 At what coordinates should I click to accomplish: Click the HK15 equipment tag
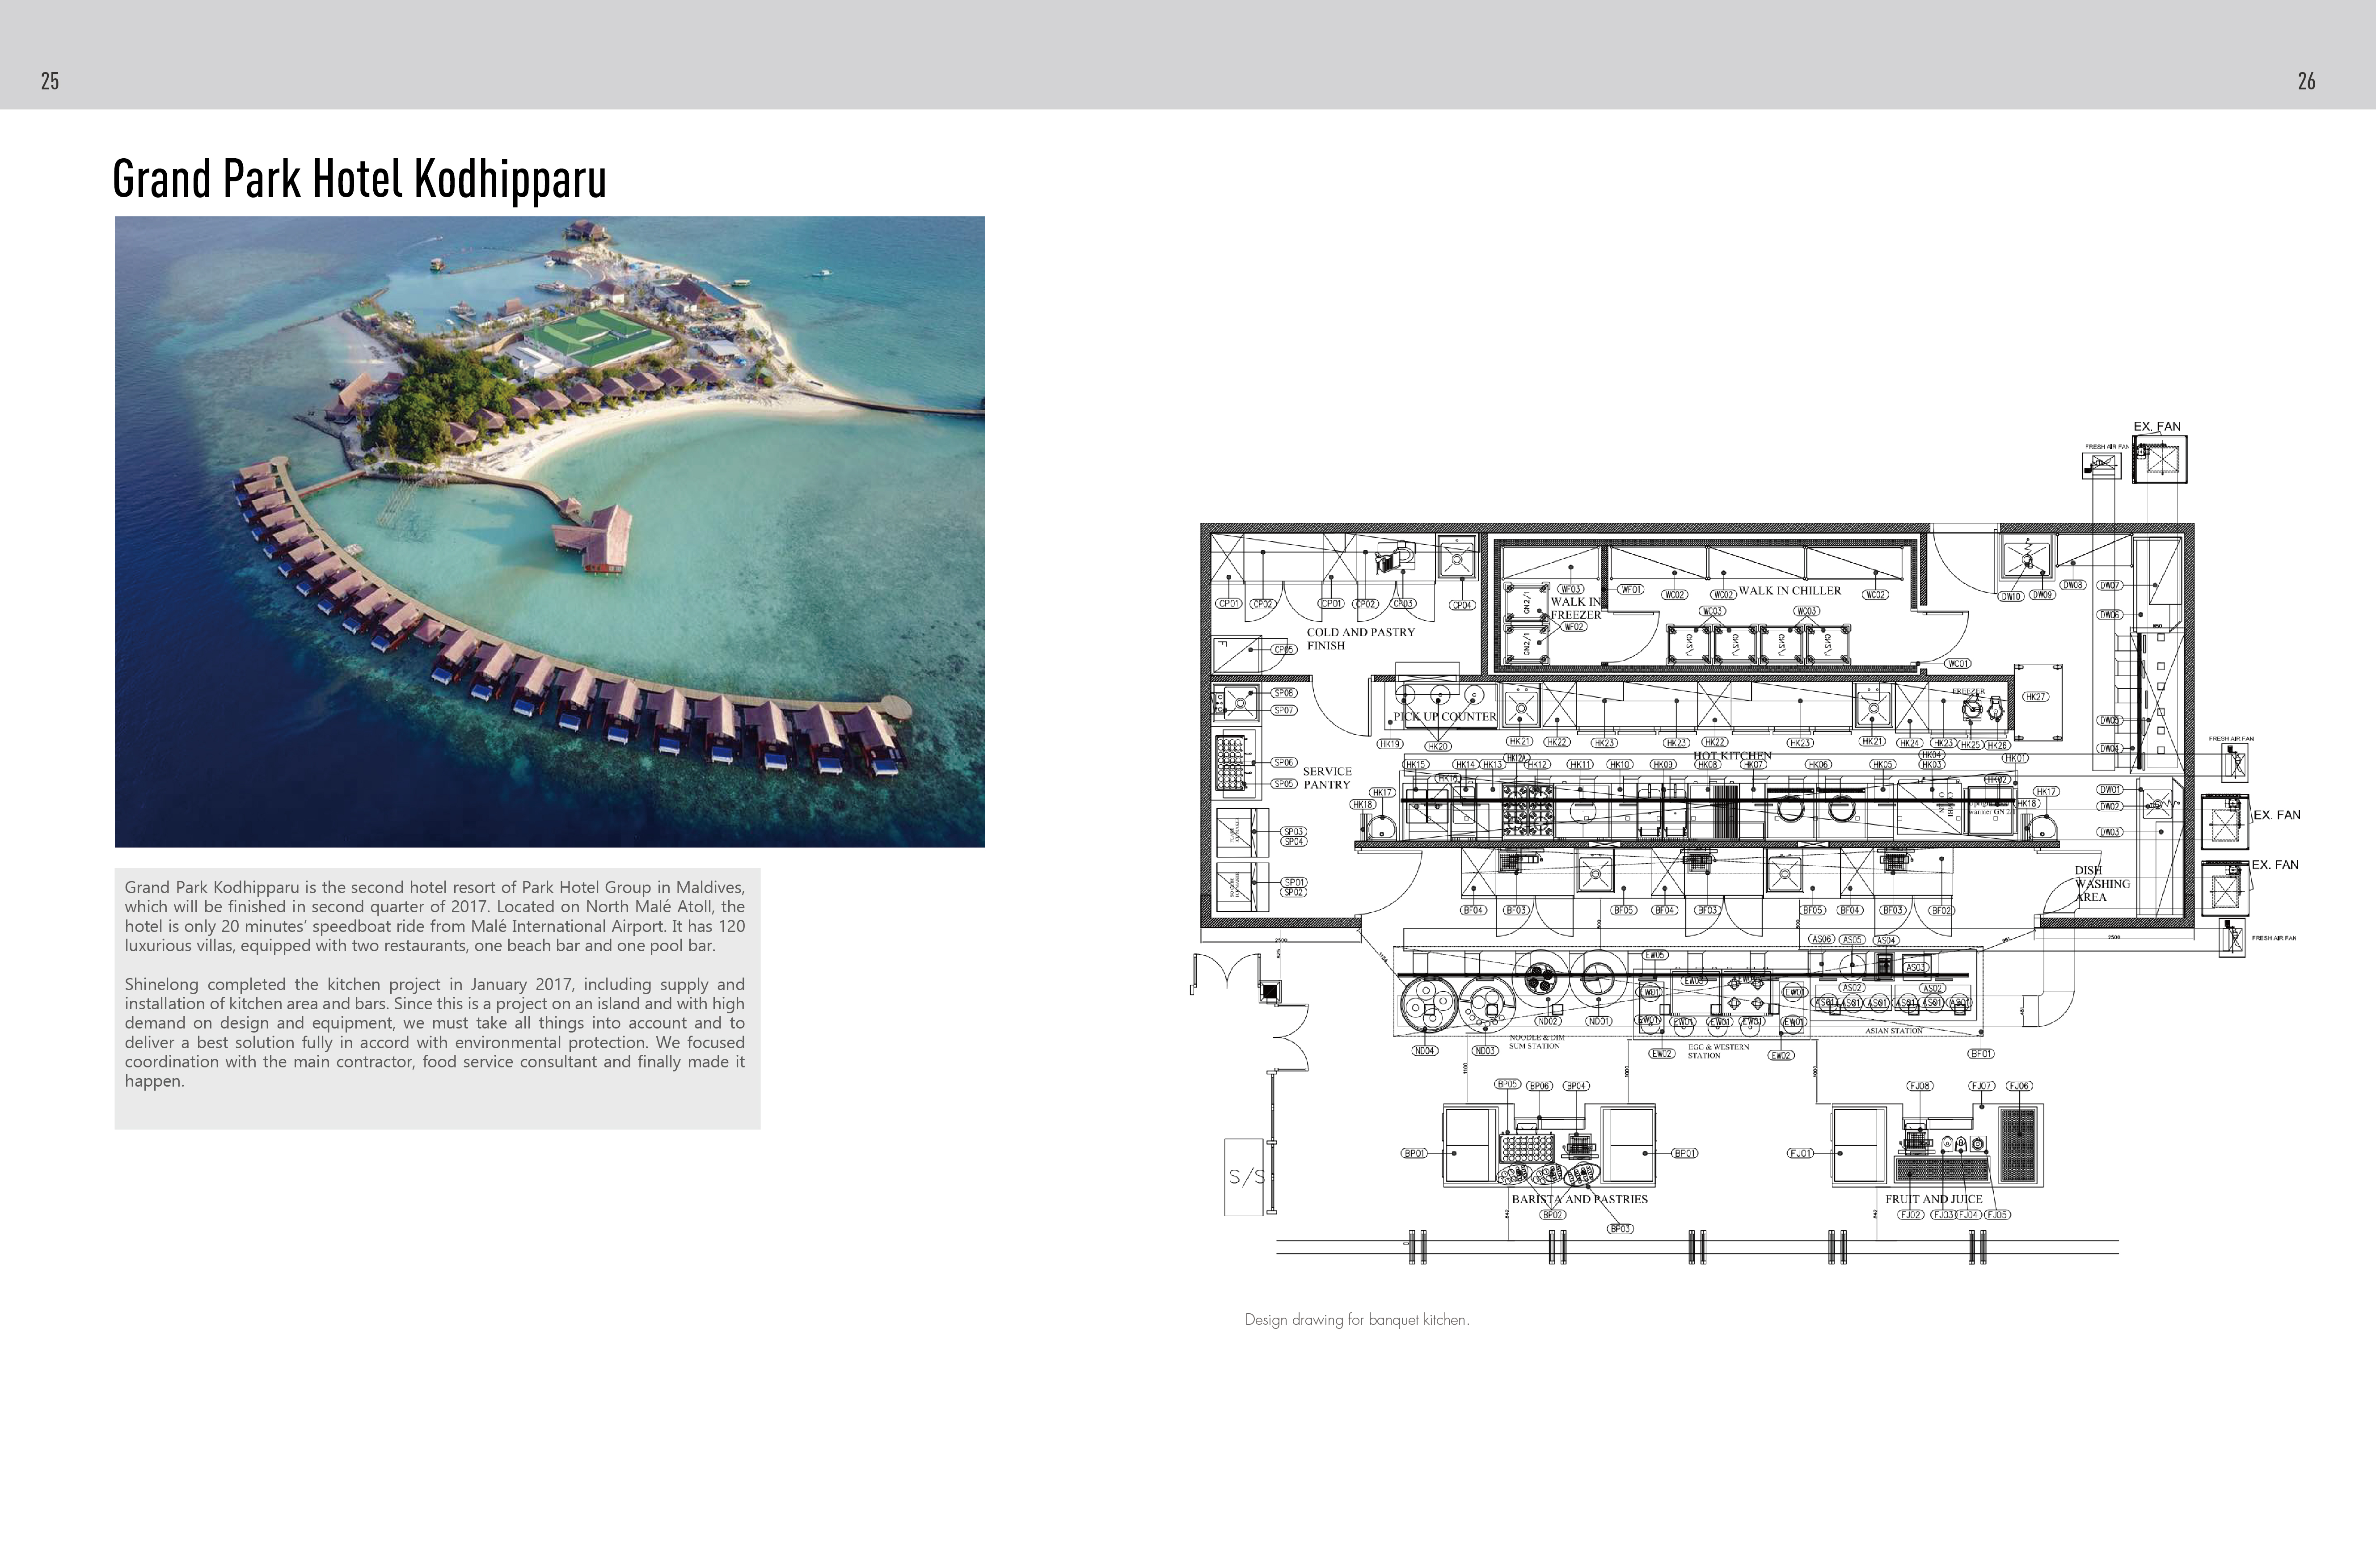tap(1417, 764)
